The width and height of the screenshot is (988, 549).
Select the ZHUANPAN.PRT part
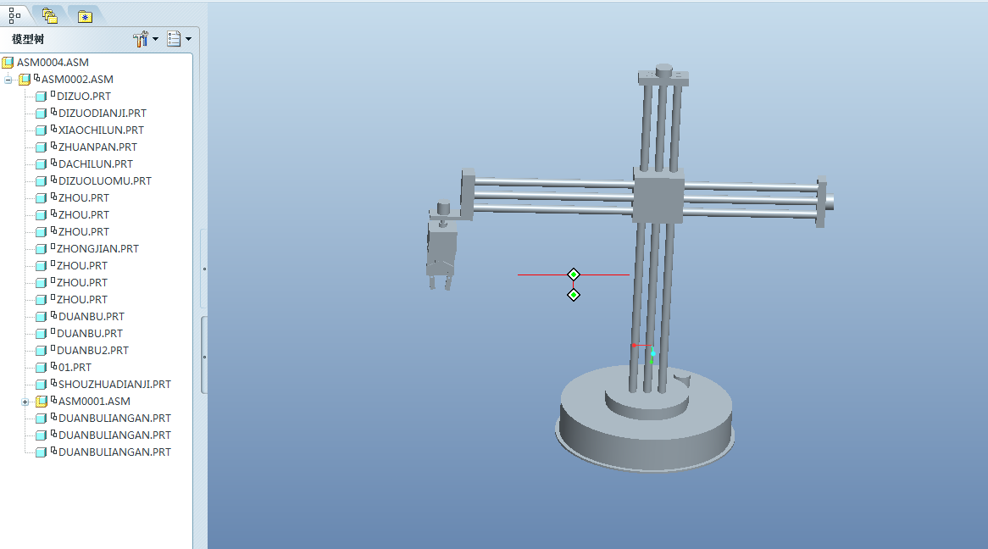click(x=97, y=147)
